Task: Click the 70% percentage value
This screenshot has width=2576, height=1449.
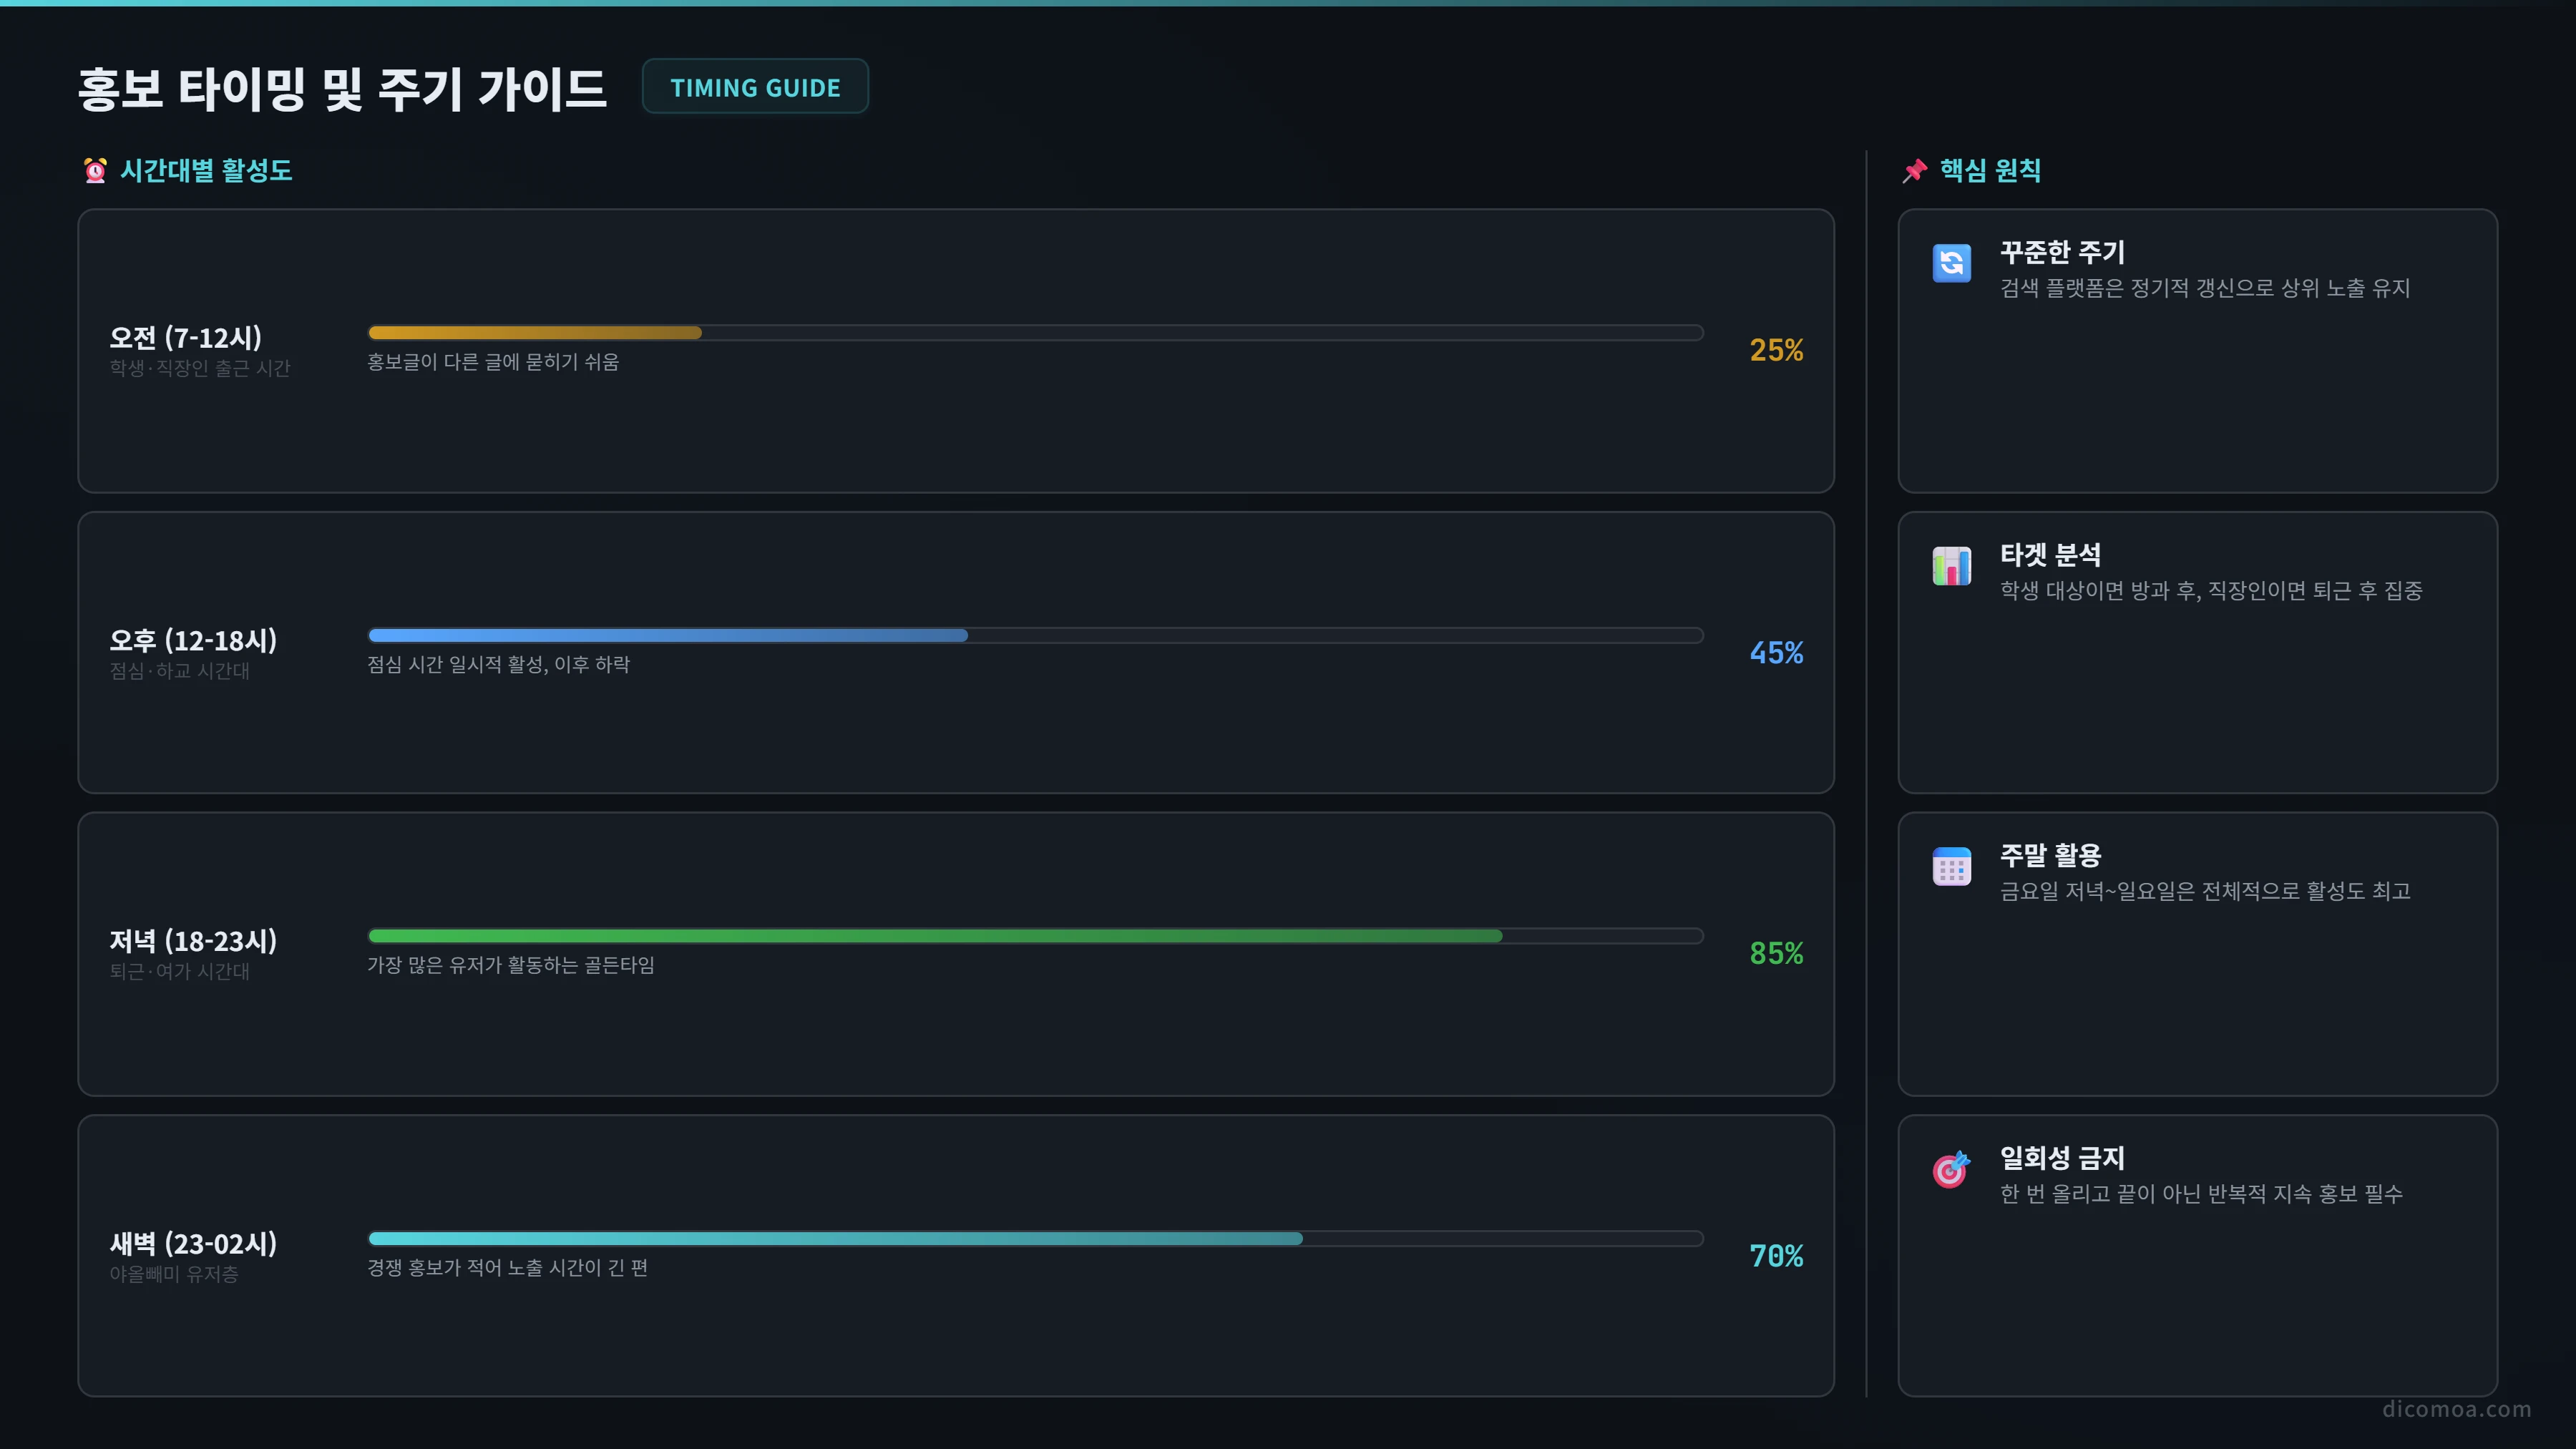Action: click(1776, 1257)
